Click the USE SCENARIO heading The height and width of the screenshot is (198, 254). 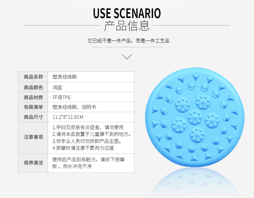click(127, 14)
